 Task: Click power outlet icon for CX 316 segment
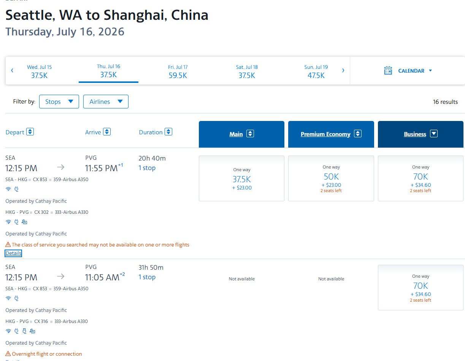[16, 331]
